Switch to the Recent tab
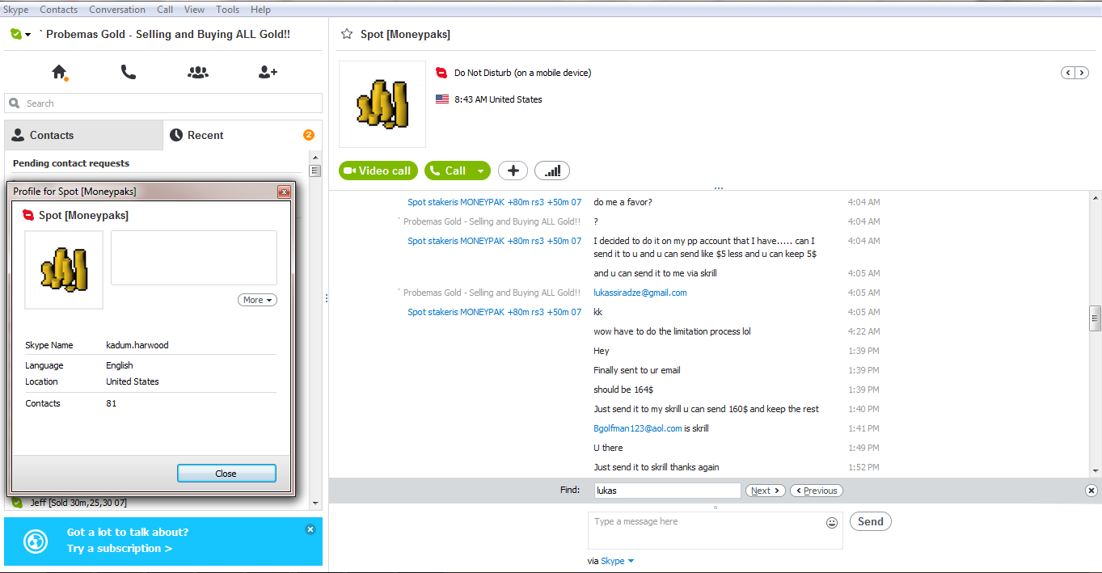 [x=243, y=135]
